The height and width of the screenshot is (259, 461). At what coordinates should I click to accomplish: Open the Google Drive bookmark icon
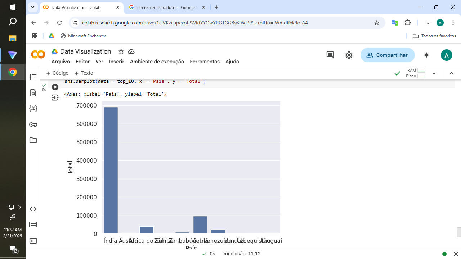point(52,36)
